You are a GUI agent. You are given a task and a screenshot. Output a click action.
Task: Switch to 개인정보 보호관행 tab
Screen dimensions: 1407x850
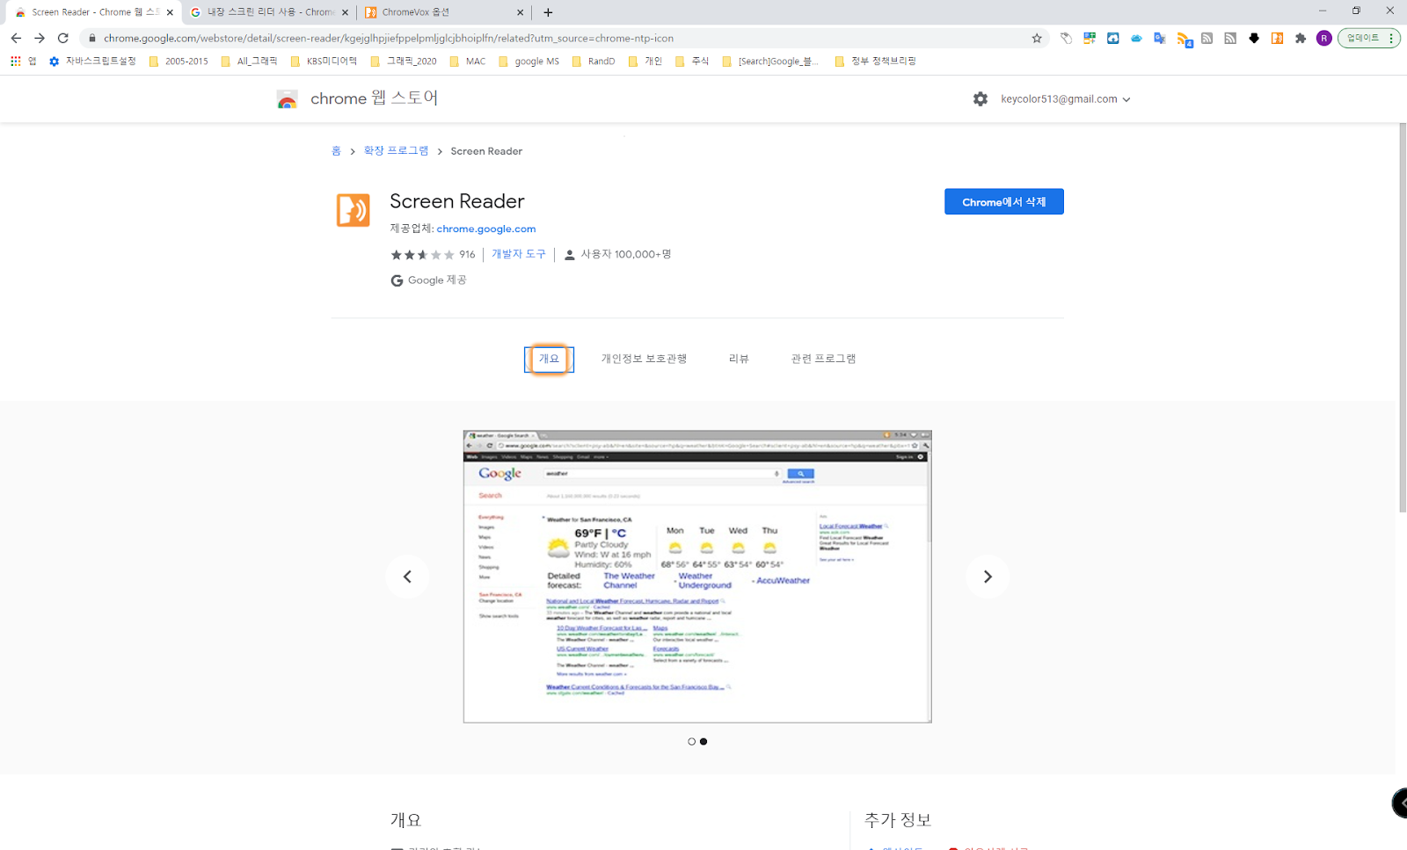coord(644,359)
